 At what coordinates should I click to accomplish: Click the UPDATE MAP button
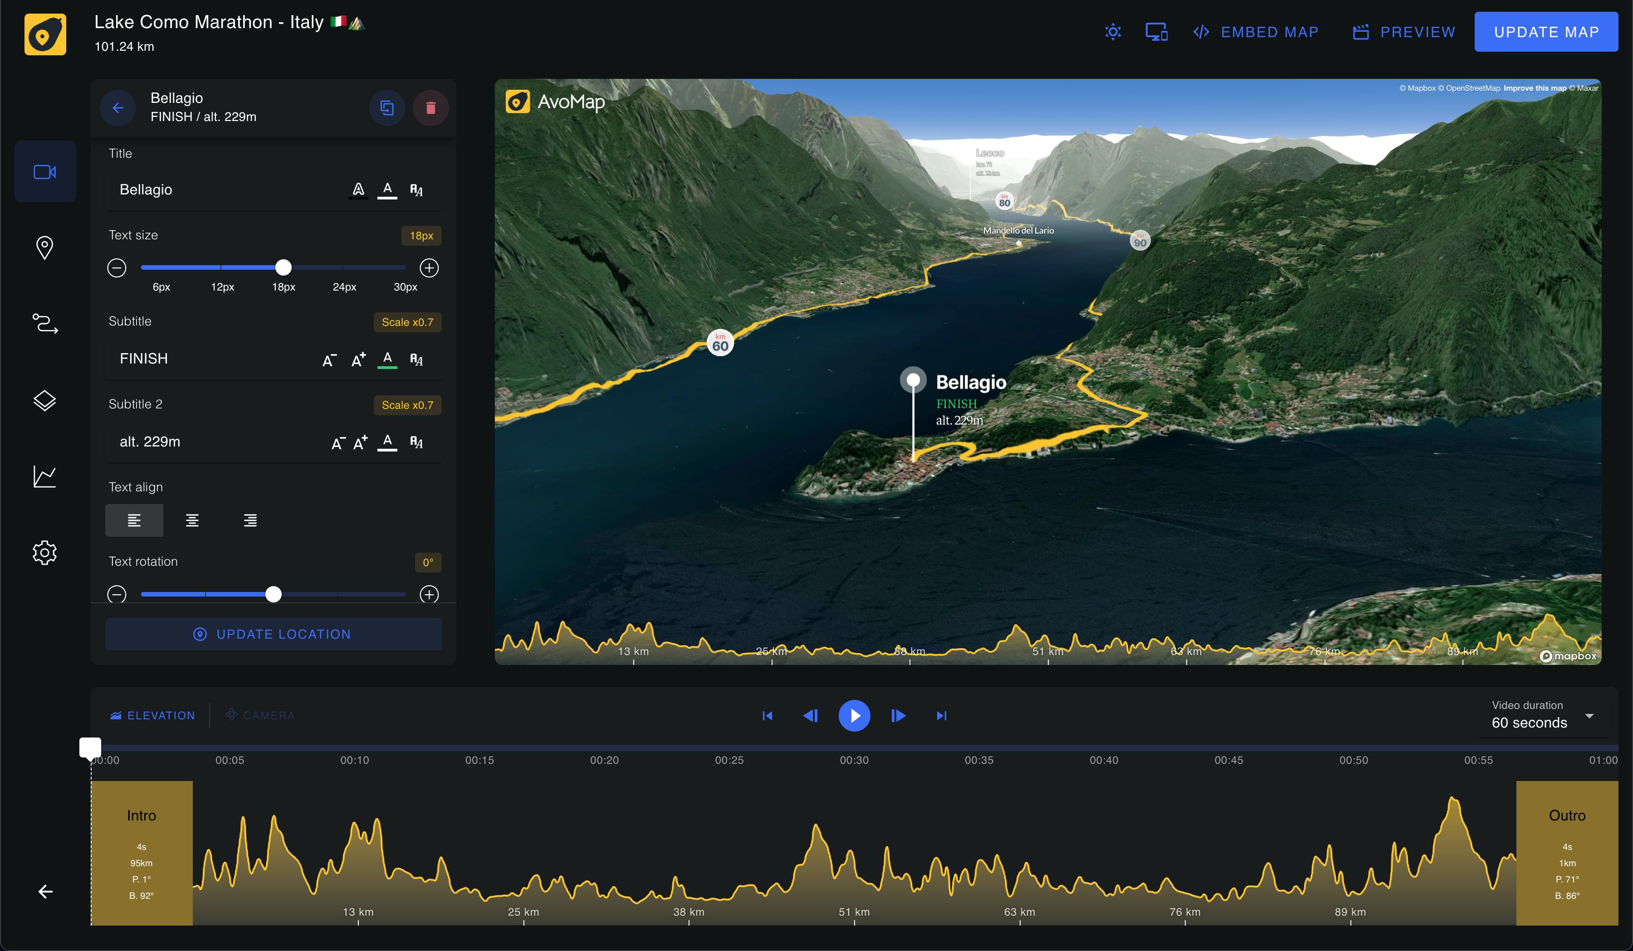coord(1546,32)
